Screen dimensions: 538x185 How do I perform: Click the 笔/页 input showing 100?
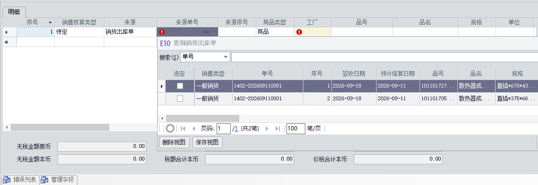coord(296,129)
